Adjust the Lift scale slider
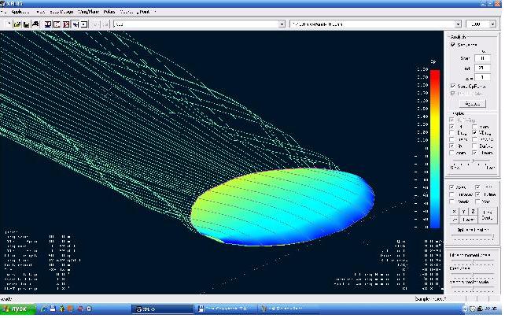This screenshot has height=318, width=505. pos(472,160)
